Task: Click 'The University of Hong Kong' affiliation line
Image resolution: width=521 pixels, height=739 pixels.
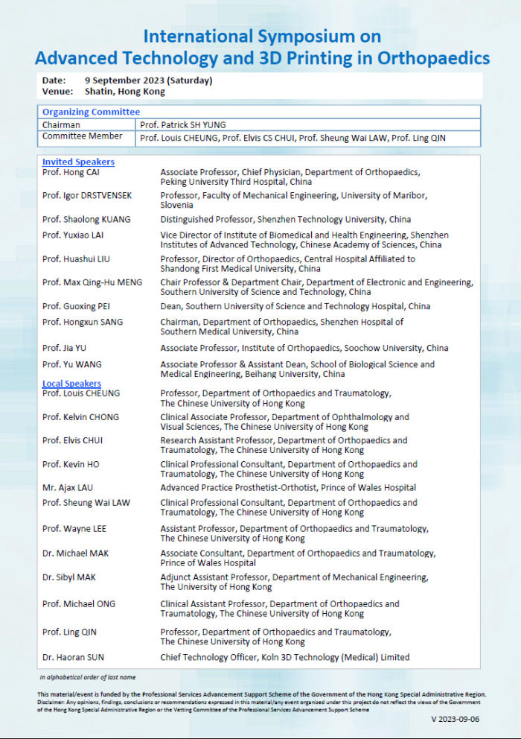Action: click(216, 588)
